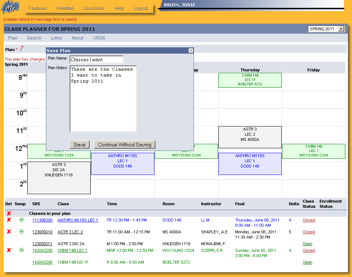Swap CHEM 14B LEC 1 green arrow icon
This screenshot has width=352, height=277.
click(x=21, y=250)
